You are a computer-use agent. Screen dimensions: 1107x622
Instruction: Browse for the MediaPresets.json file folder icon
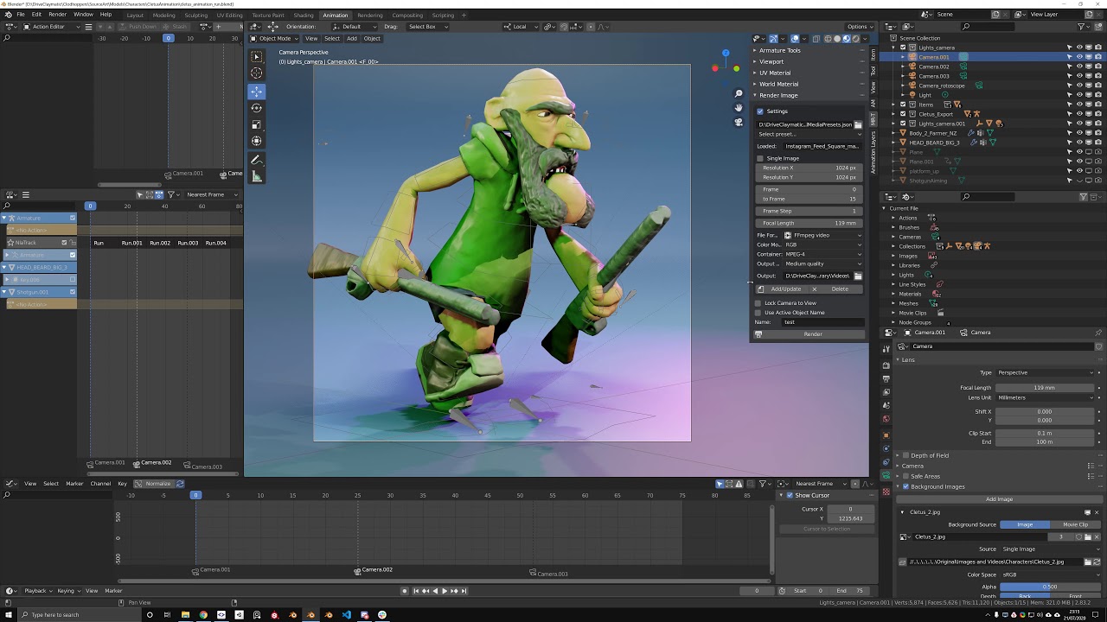[858, 124]
